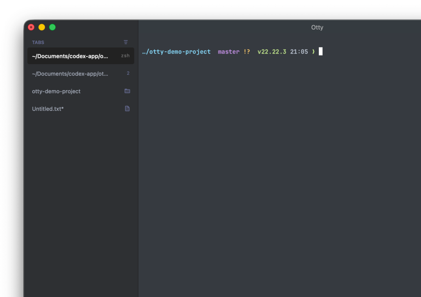Click the green zoom window button
The width and height of the screenshot is (421, 297).
point(52,27)
